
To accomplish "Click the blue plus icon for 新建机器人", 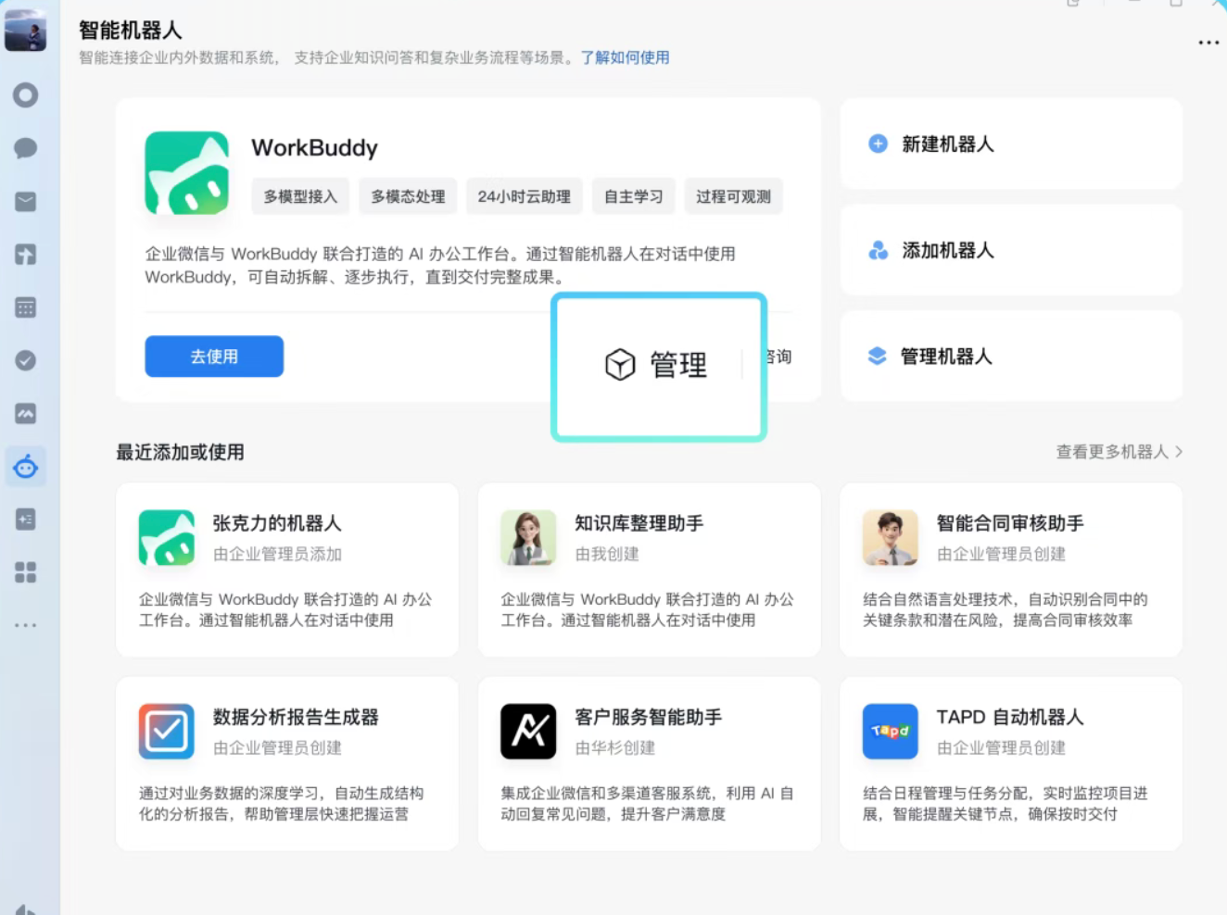I will pyautogui.click(x=878, y=144).
